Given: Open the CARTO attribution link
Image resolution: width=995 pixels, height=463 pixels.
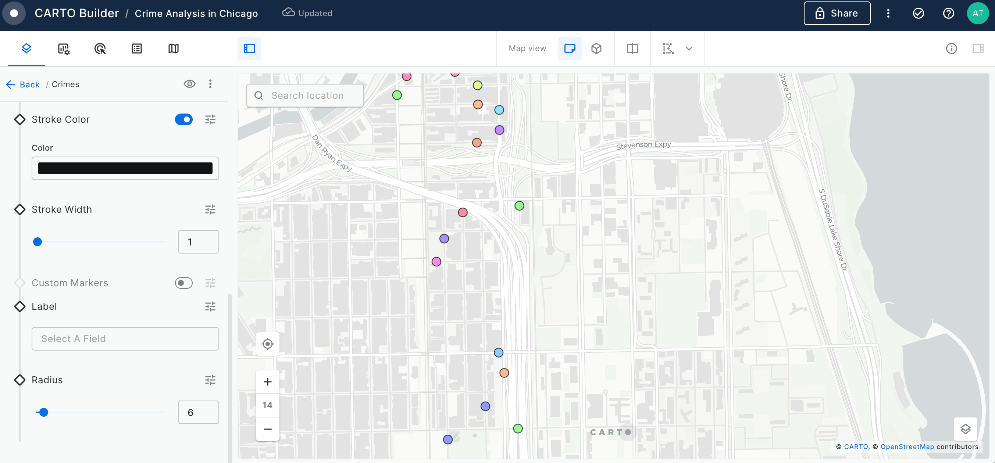Looking at the screenshot, I should pyautogui.click(x=856, y=446).
